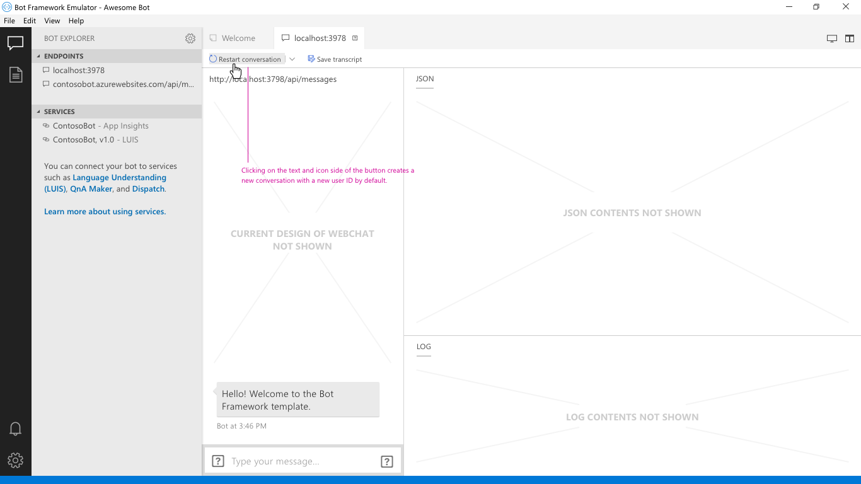Click the split editor icon
This screenshot has width=861, height=484.
point(850,38)
